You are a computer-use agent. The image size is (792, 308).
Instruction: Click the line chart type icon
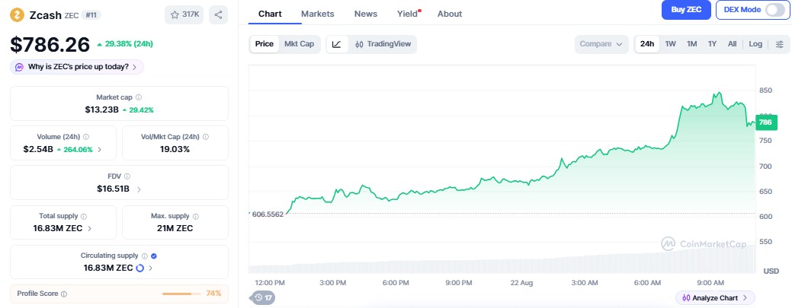[337, 44]
